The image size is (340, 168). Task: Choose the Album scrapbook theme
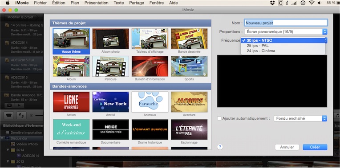pyautogui.click(x=71, y=66)
